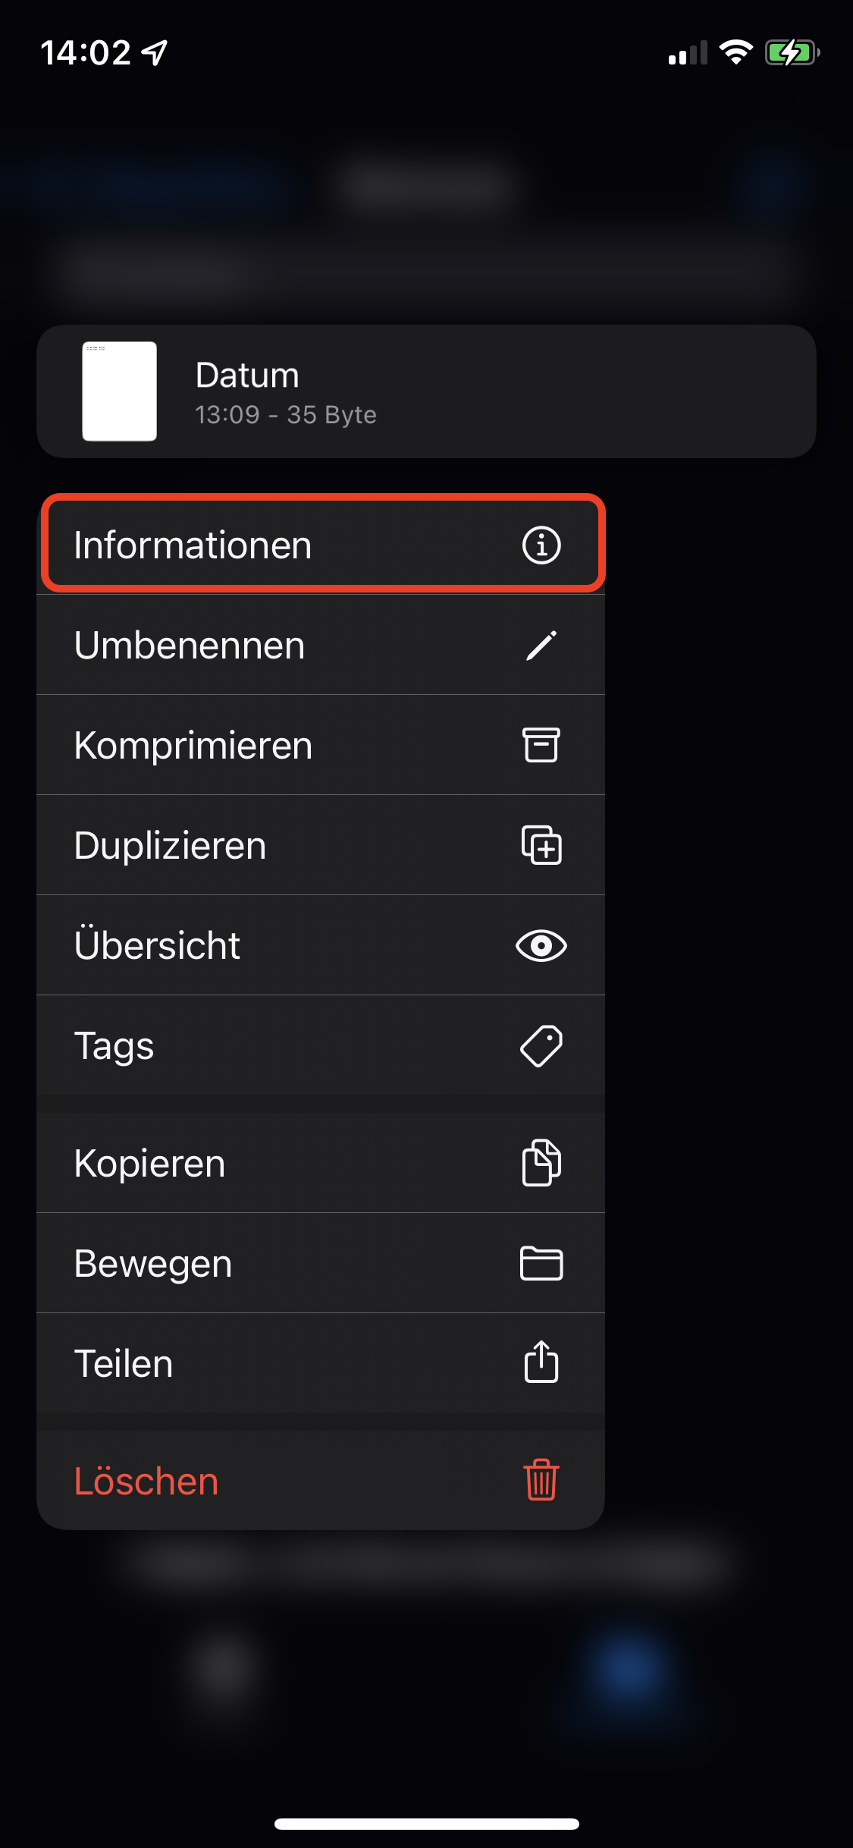The height and width of the screenshot is (1848, 853).
Task: Tap the pencil rename icon
Action: click(x=541, y=645)
